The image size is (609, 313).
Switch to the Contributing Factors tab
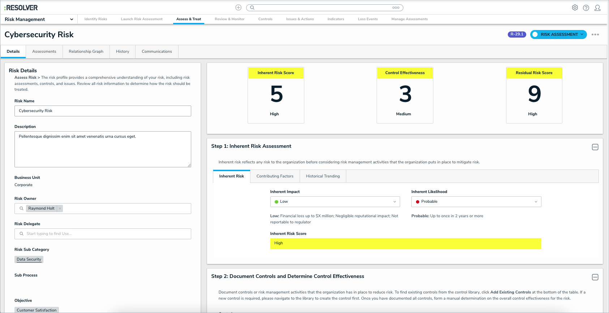pos(275,176)
